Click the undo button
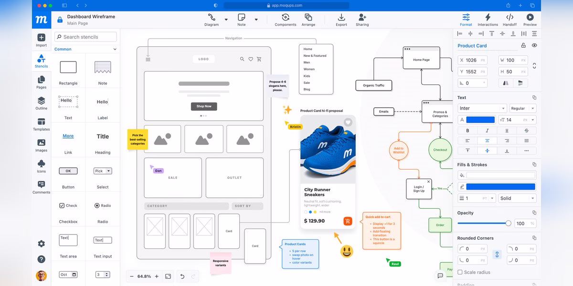This screenshot has height=286, width=573. point(182,276)
